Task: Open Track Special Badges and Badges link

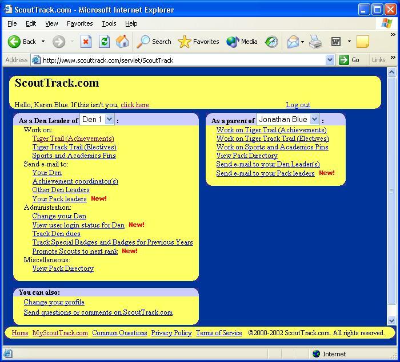Action: 113,242
